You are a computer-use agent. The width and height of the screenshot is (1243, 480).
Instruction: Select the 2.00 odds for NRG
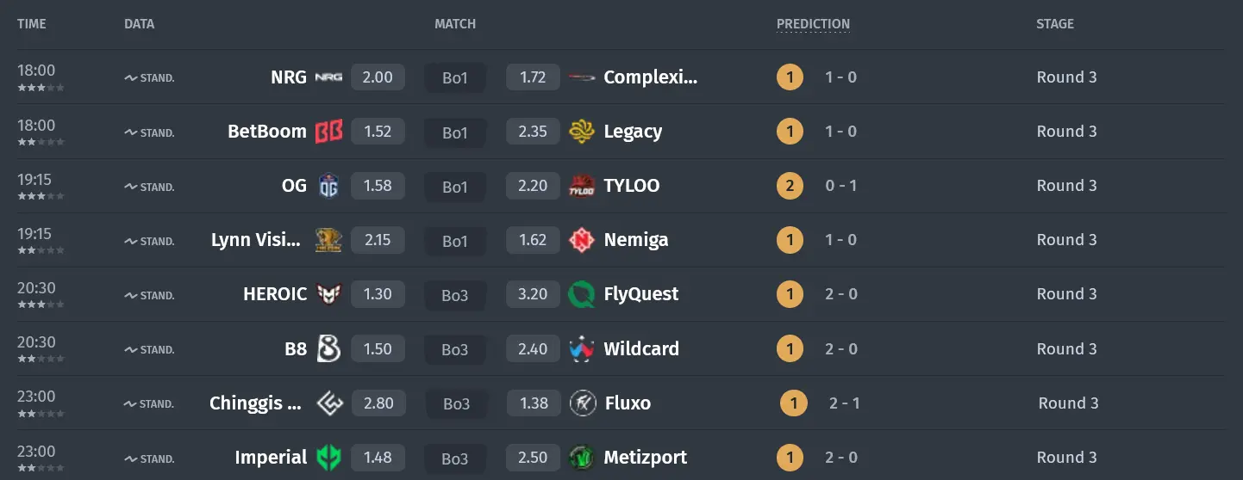[x=378, y=77]
